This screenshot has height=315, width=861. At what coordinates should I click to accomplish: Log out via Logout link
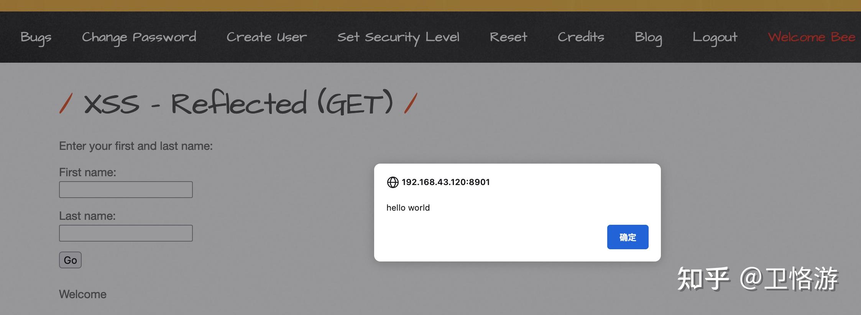pyautogui.click(x=715, y=37)
